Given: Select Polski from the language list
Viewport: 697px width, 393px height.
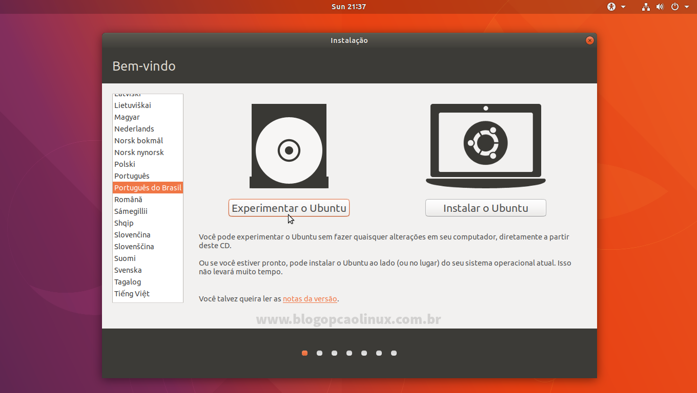Looking at the screenshot, I should (x=125, y=164).
